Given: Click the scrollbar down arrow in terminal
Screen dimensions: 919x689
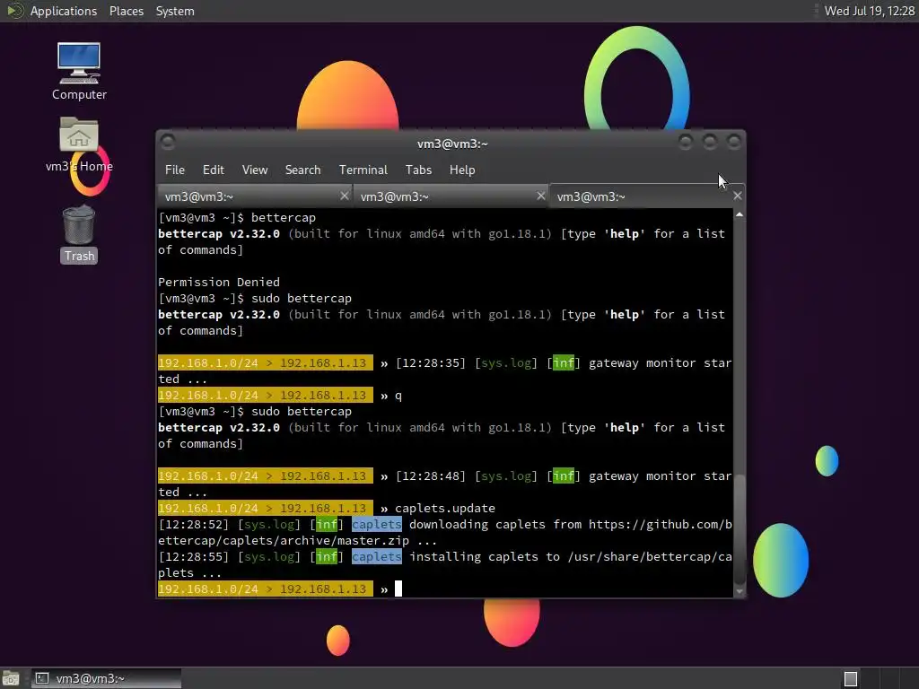Looking at the screenshot, I should (740, 591).
